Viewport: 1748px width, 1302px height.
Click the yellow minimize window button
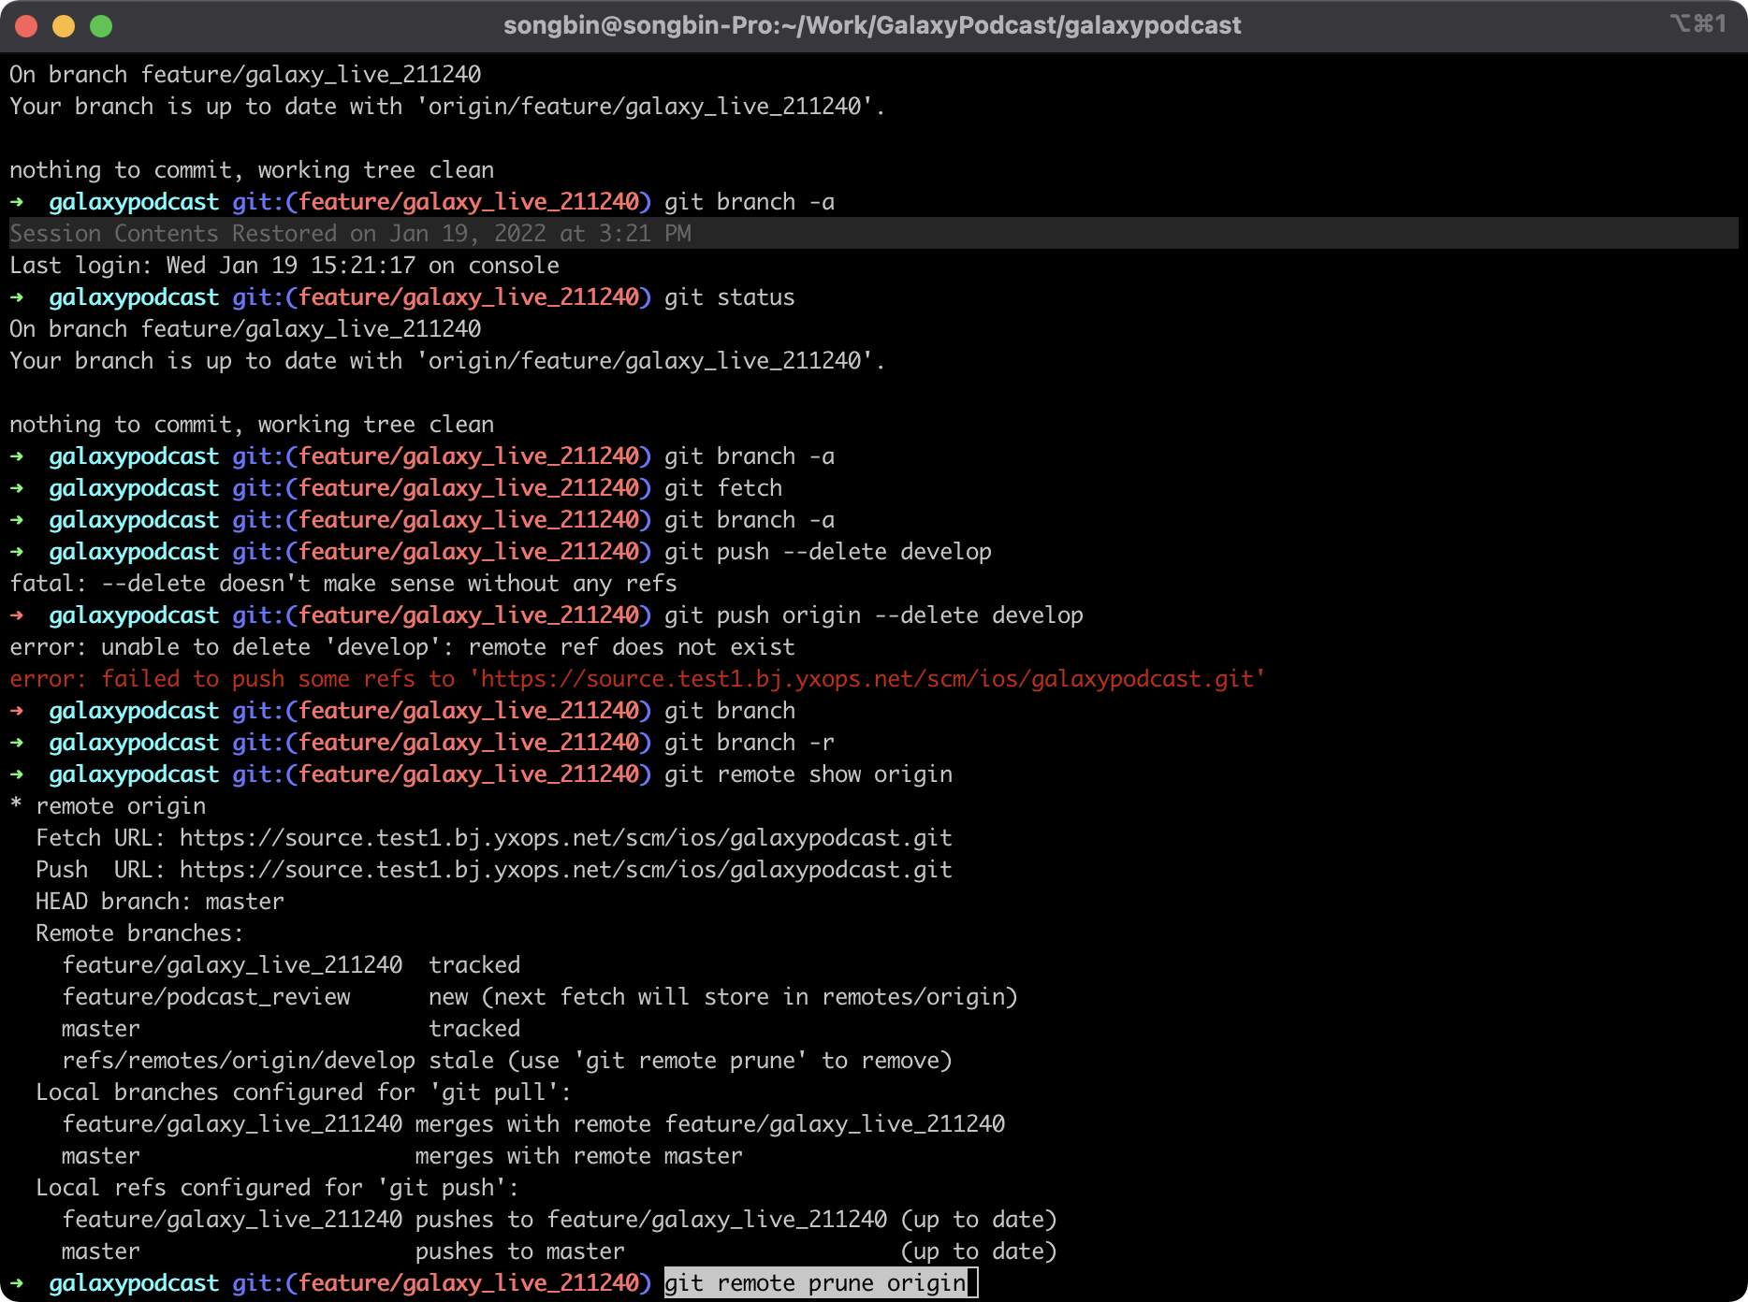[64, 26]
